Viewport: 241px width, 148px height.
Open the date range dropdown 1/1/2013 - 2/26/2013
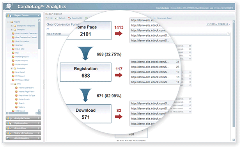218,24
